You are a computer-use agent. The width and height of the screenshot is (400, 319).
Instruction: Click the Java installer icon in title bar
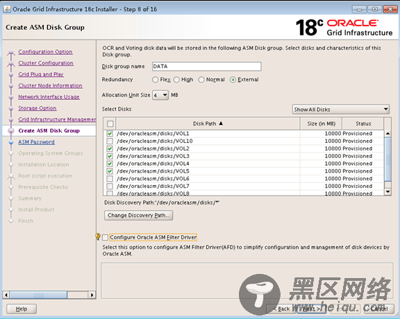(x=7, y=9)
